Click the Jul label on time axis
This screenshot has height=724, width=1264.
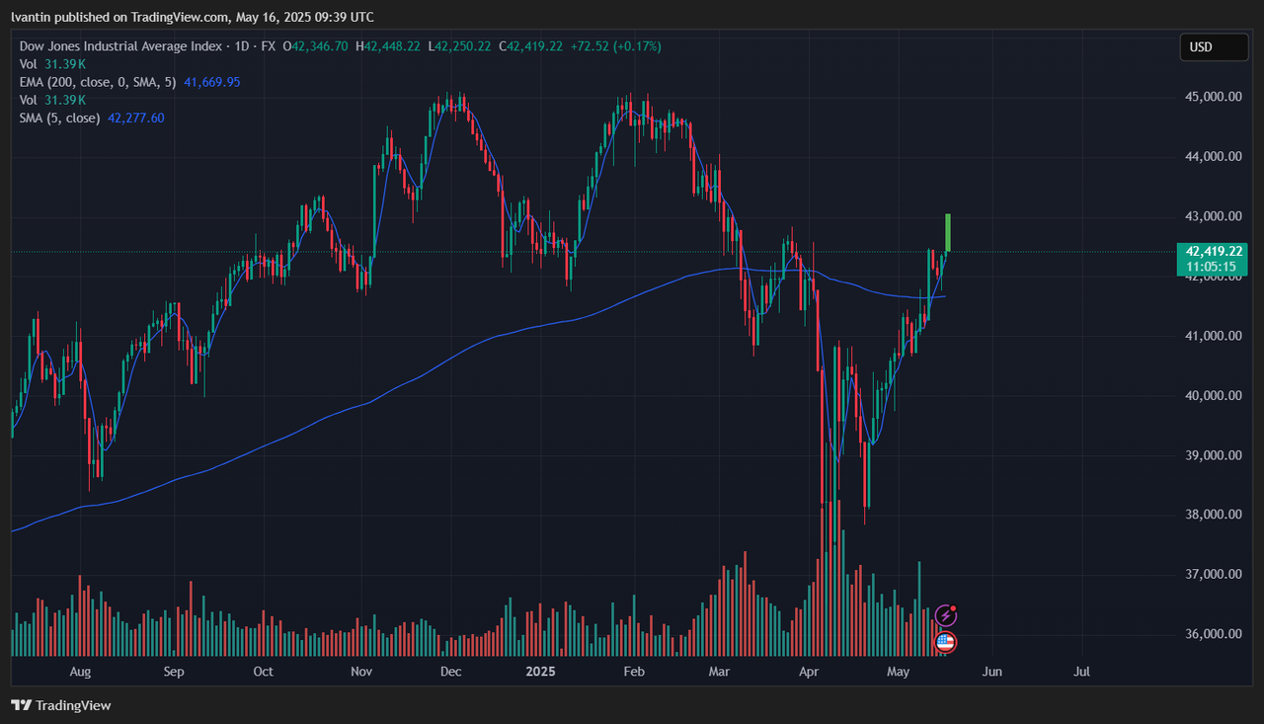[x=1081, y=672]
